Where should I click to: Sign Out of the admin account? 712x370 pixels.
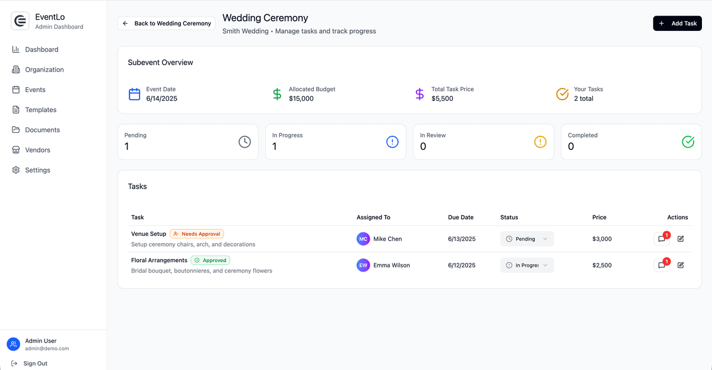tap(35, 363)
